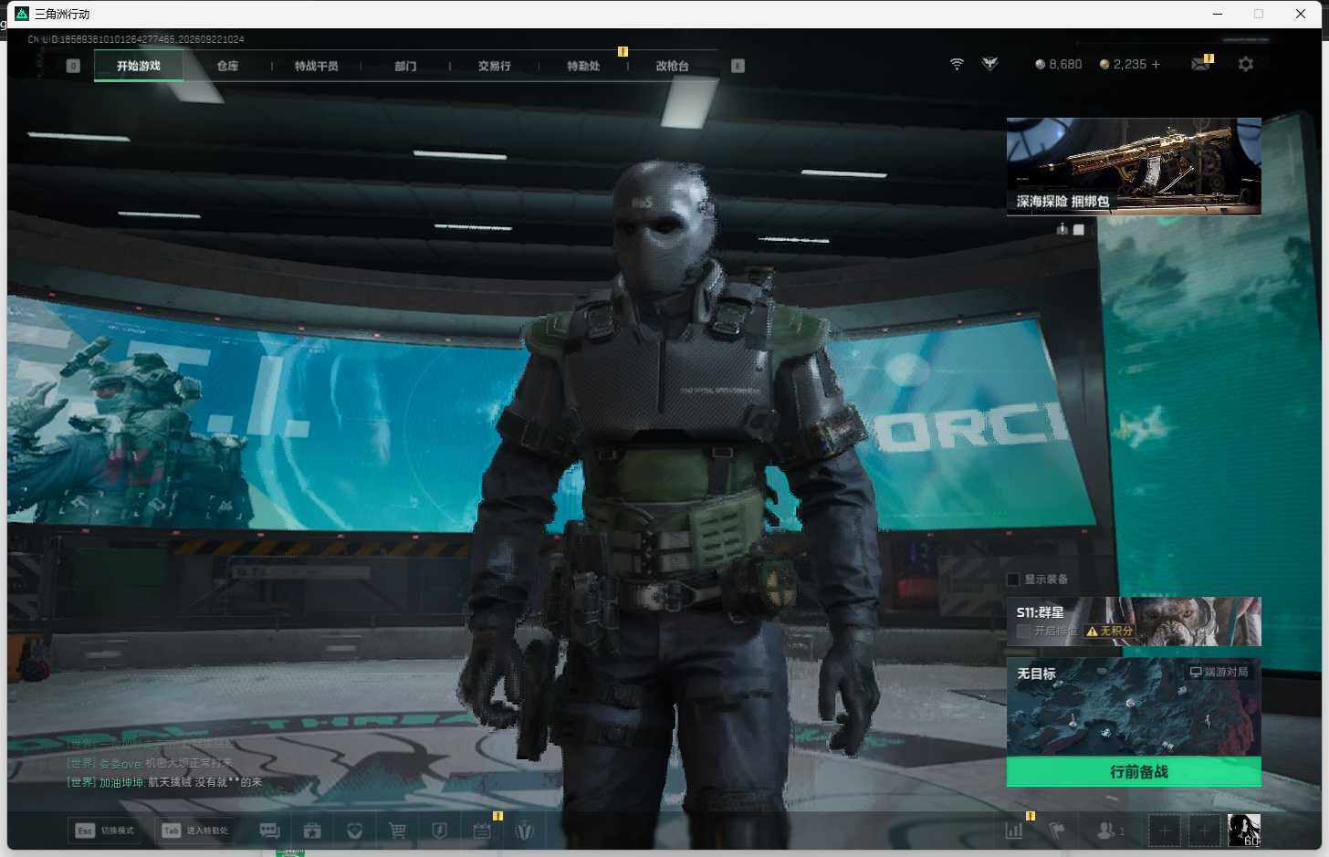Invite teammate in second plus slot
Image resolution: width=1329 pixels, height=857 pixels.
click(1204, 831)
